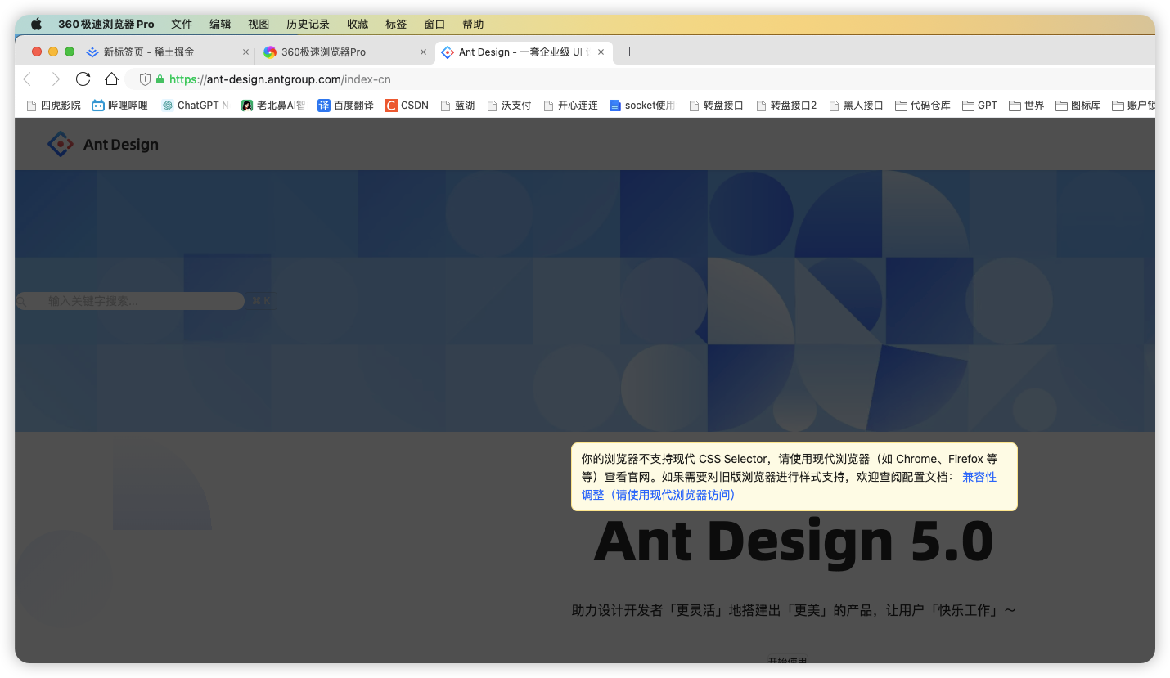Open the 历史记录 menu

click(308, 24)
